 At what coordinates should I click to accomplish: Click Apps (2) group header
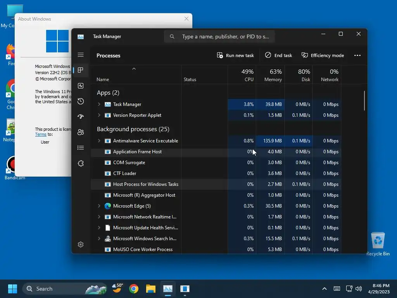coord(108,93)
